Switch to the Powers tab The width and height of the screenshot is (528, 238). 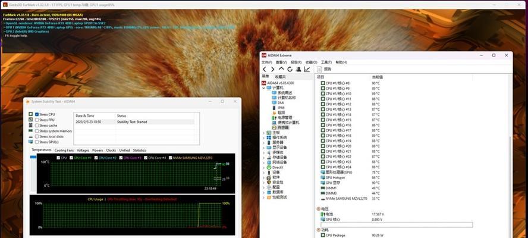coord(98,151)
